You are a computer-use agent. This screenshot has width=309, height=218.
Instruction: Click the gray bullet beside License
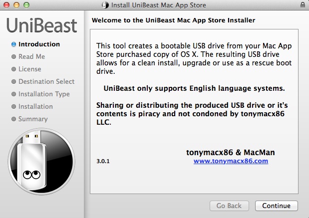point(13,69)
